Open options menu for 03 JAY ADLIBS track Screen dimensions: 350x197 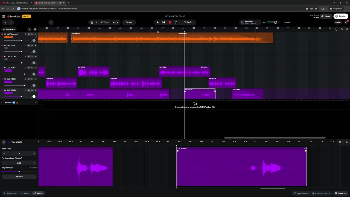coord(25,57)
